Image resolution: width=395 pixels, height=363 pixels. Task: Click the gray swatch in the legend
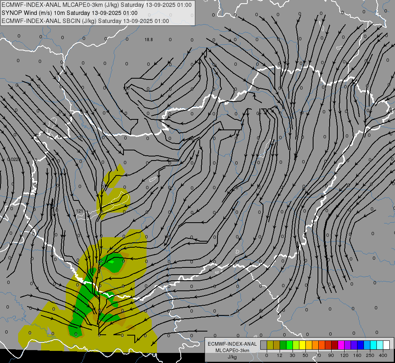coord(264,345)
